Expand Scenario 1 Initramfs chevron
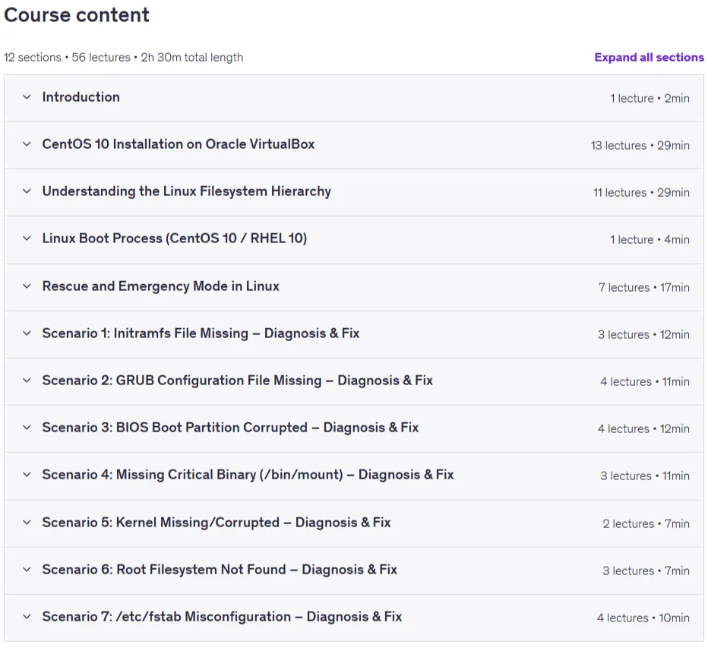708x648 pixels. coord(27,333)
